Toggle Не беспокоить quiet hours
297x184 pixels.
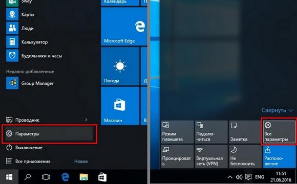click(x=245, y=156)
